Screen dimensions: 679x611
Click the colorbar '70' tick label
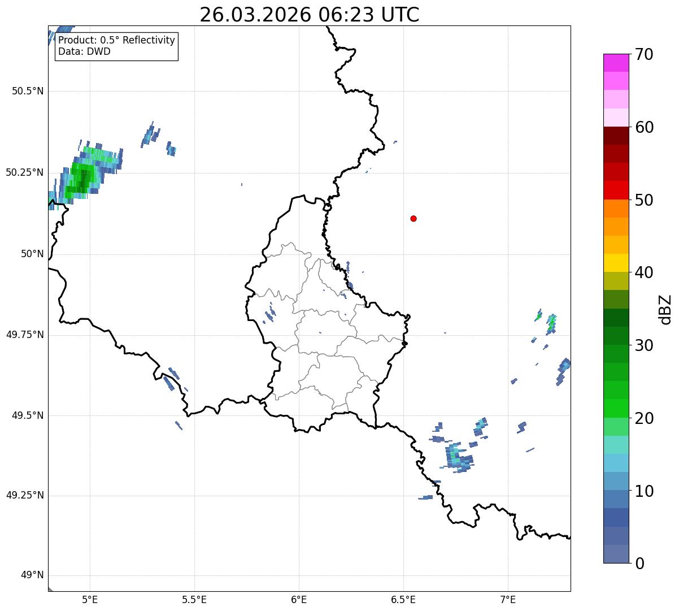(644, 54)
